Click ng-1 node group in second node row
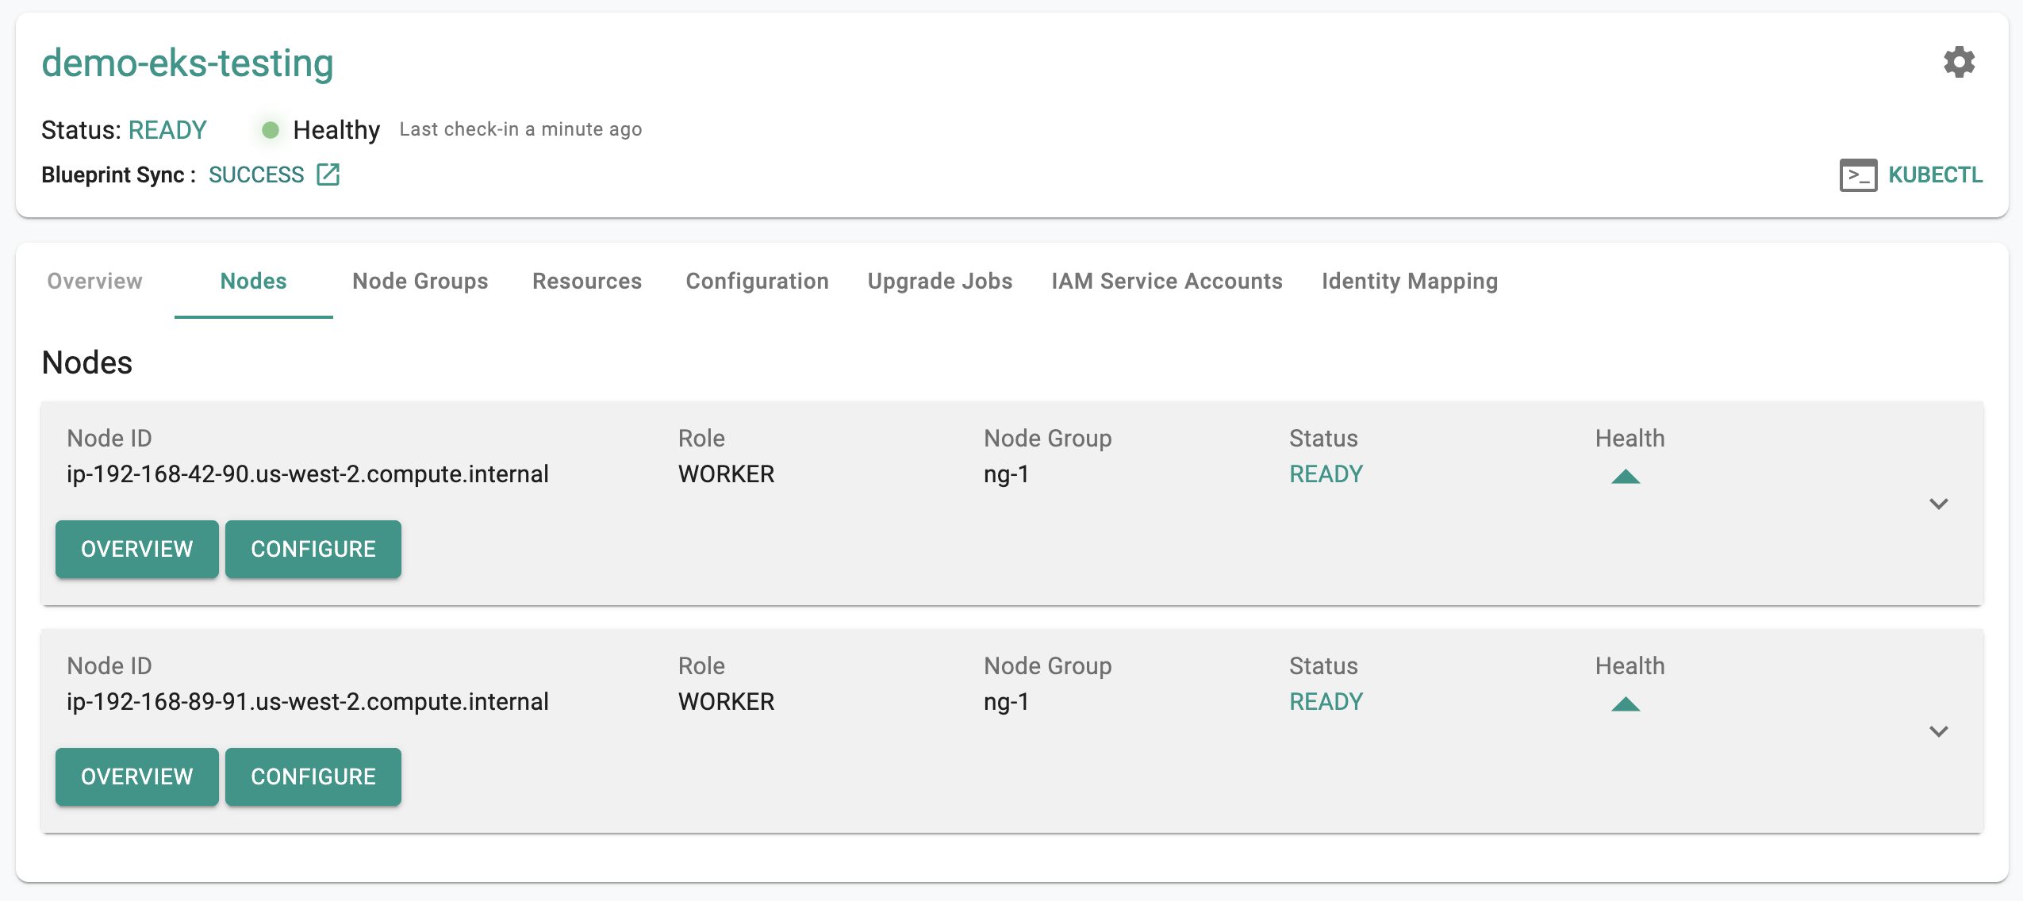The image size is (2023, 901). (1006, 702)
